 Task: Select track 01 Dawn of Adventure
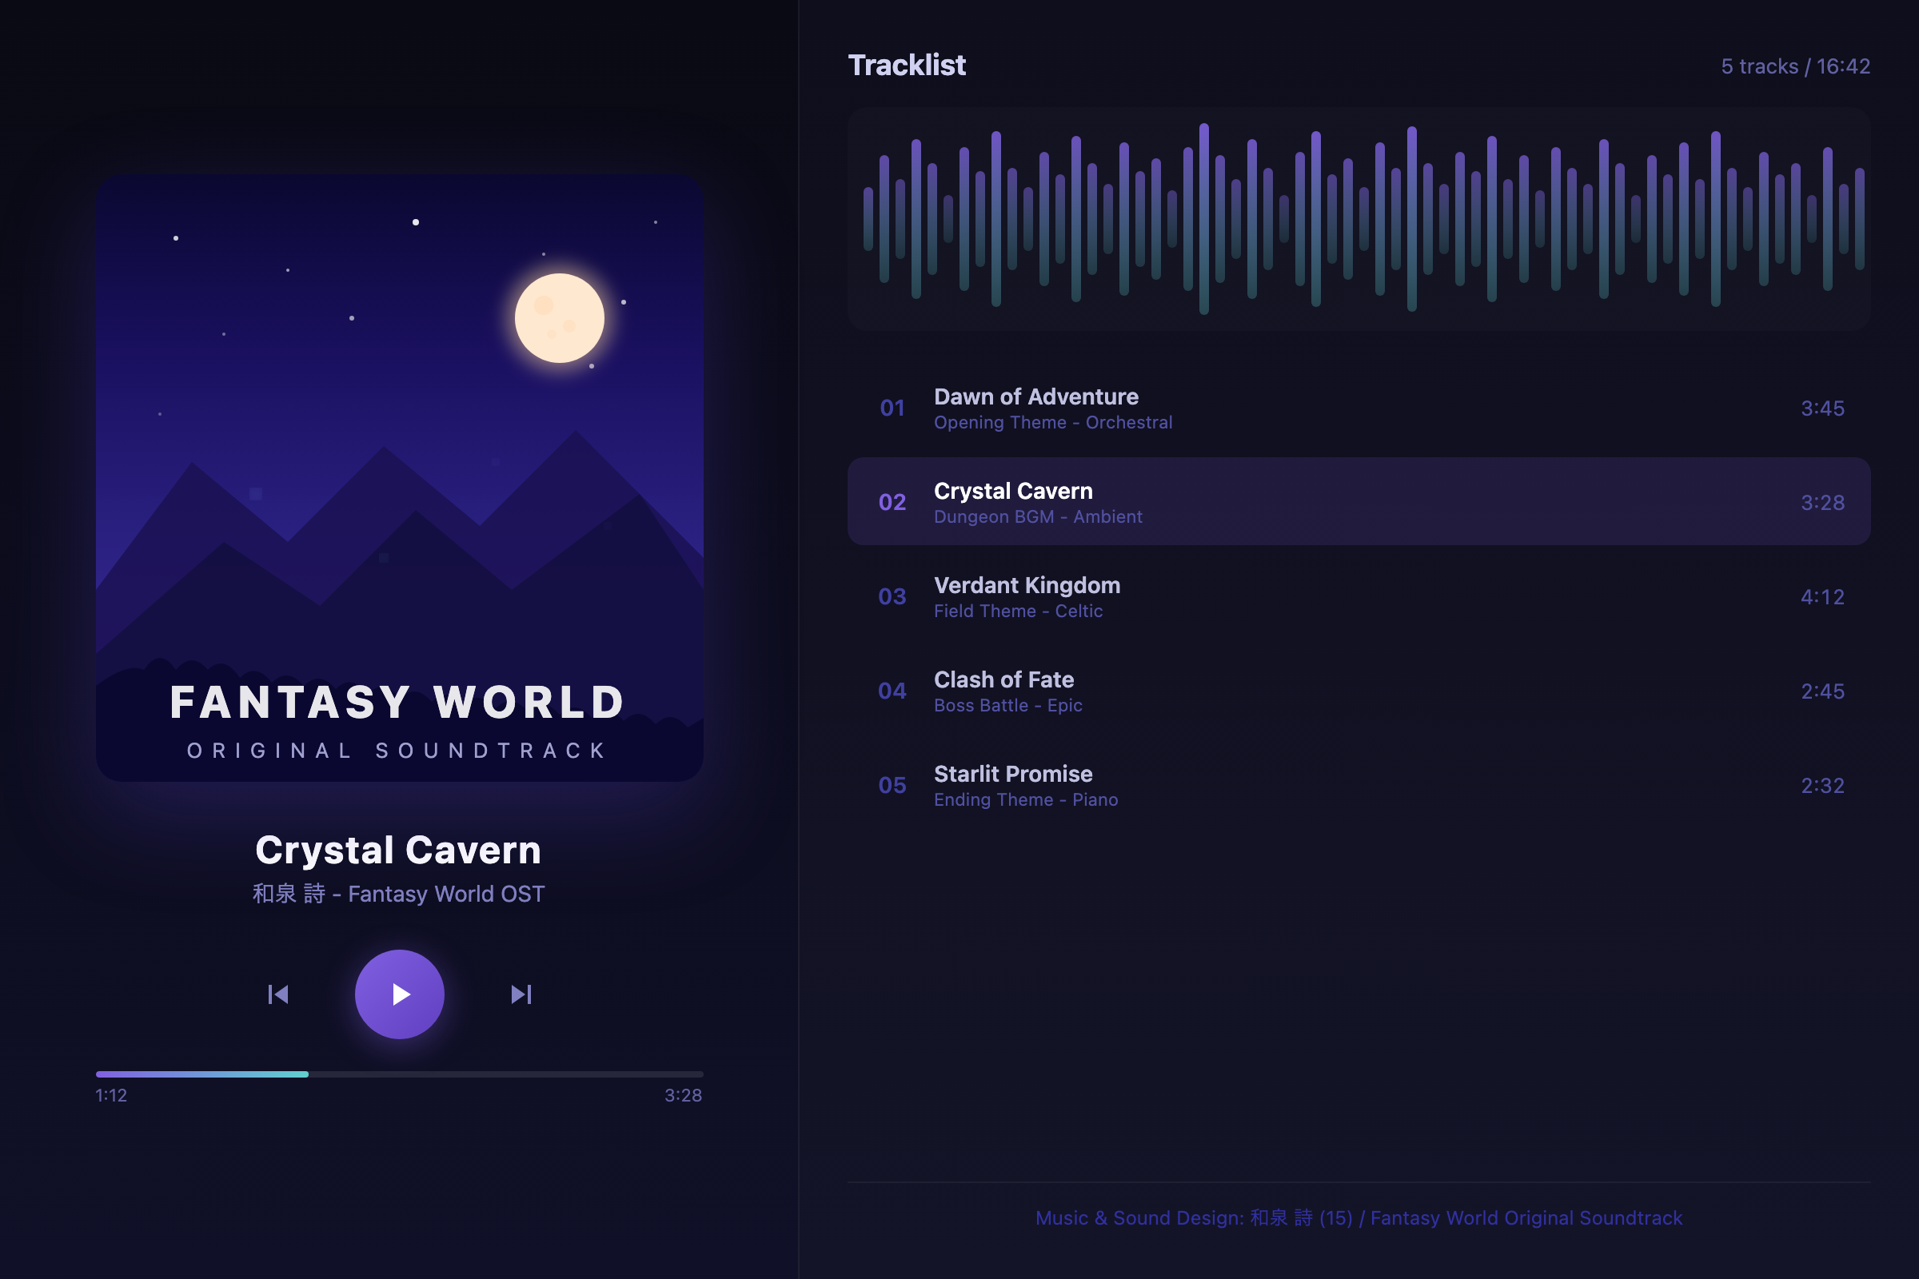pyautogui.click(x=1358, y=408)
